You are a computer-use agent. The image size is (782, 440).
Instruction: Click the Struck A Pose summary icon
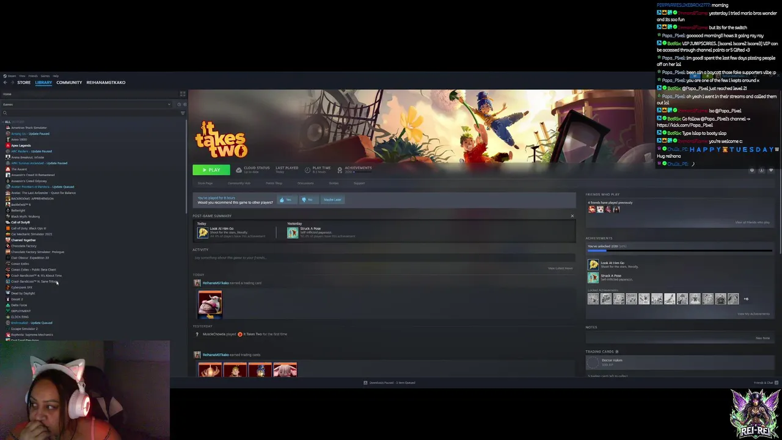[293, 232]
